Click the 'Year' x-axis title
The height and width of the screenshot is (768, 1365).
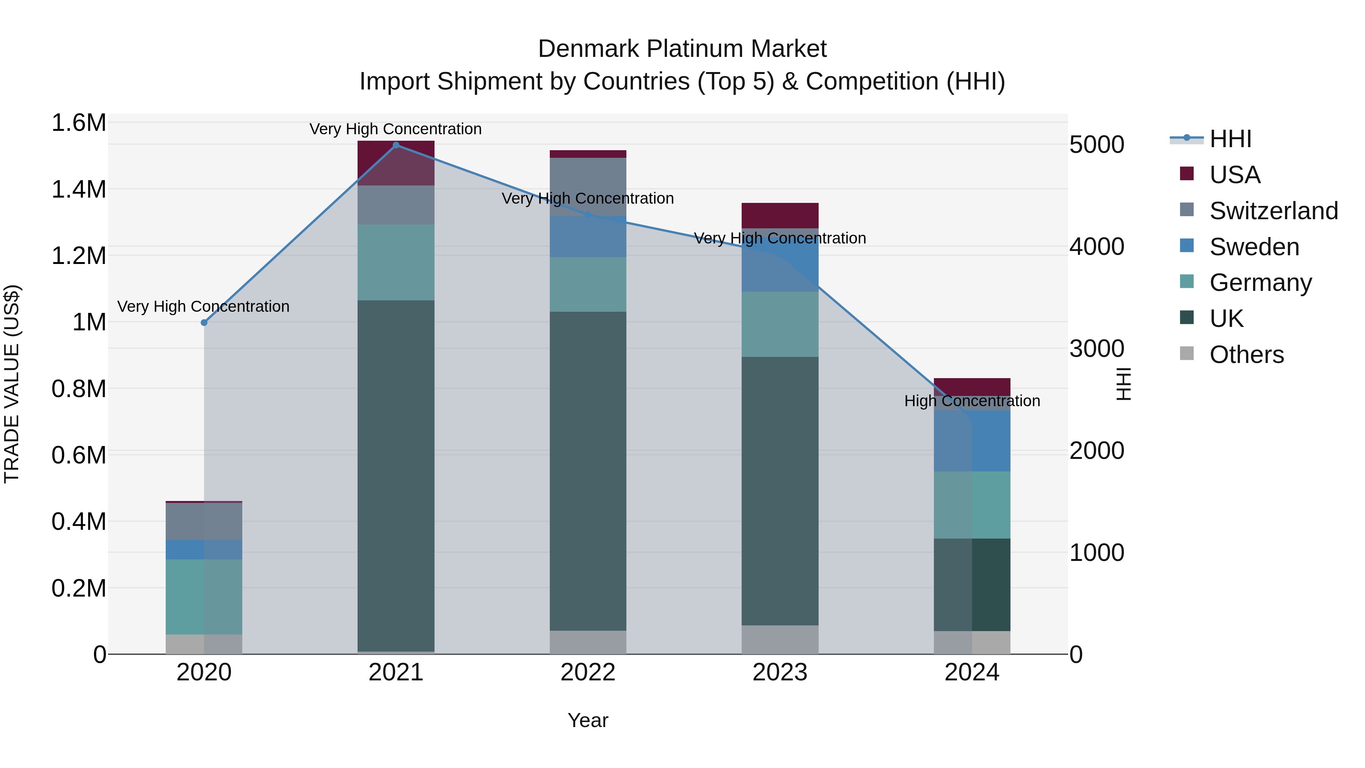pyautogui.click(x=588, y=721)
